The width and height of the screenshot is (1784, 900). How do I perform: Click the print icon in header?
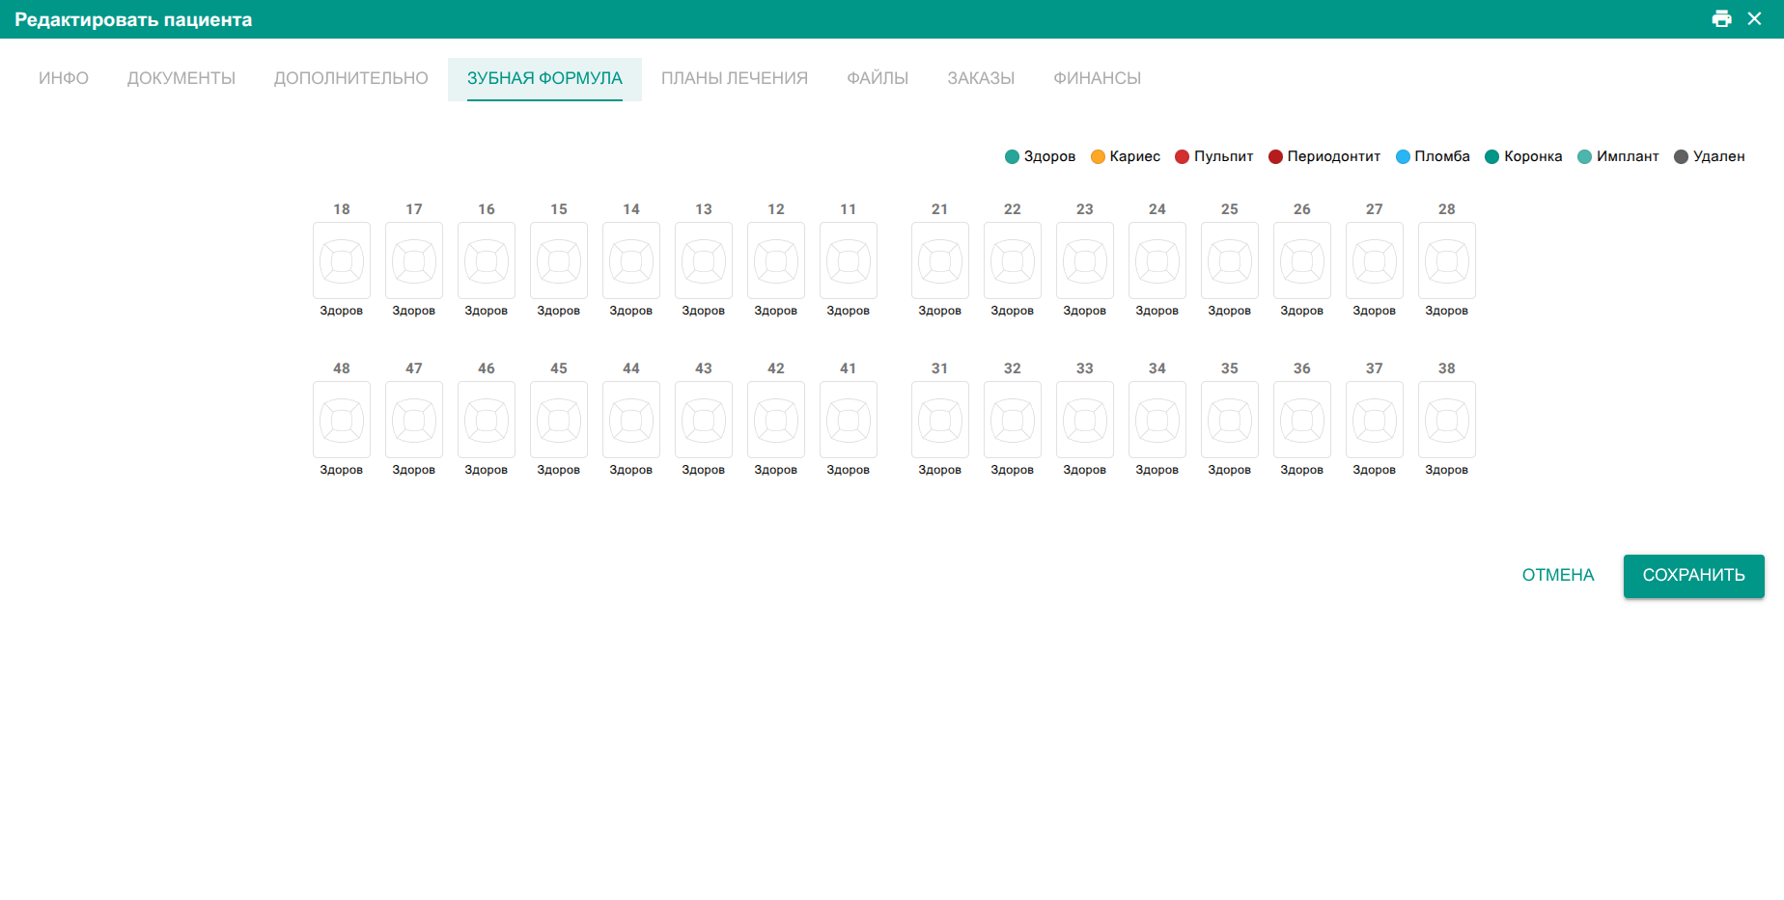[x=1721, y=19]
